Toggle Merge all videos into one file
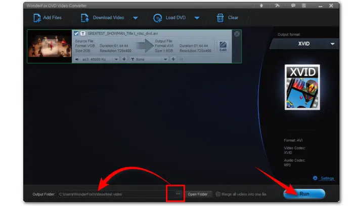This screenshot has height=206, width=354. pyautogui.click(x=218, y=194)
